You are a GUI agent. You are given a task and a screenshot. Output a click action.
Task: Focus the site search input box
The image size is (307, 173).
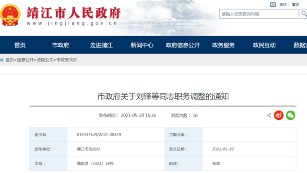tap(259, 14)
